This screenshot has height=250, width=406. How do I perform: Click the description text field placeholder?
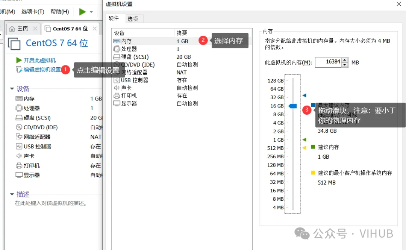(x=50, y=203)
